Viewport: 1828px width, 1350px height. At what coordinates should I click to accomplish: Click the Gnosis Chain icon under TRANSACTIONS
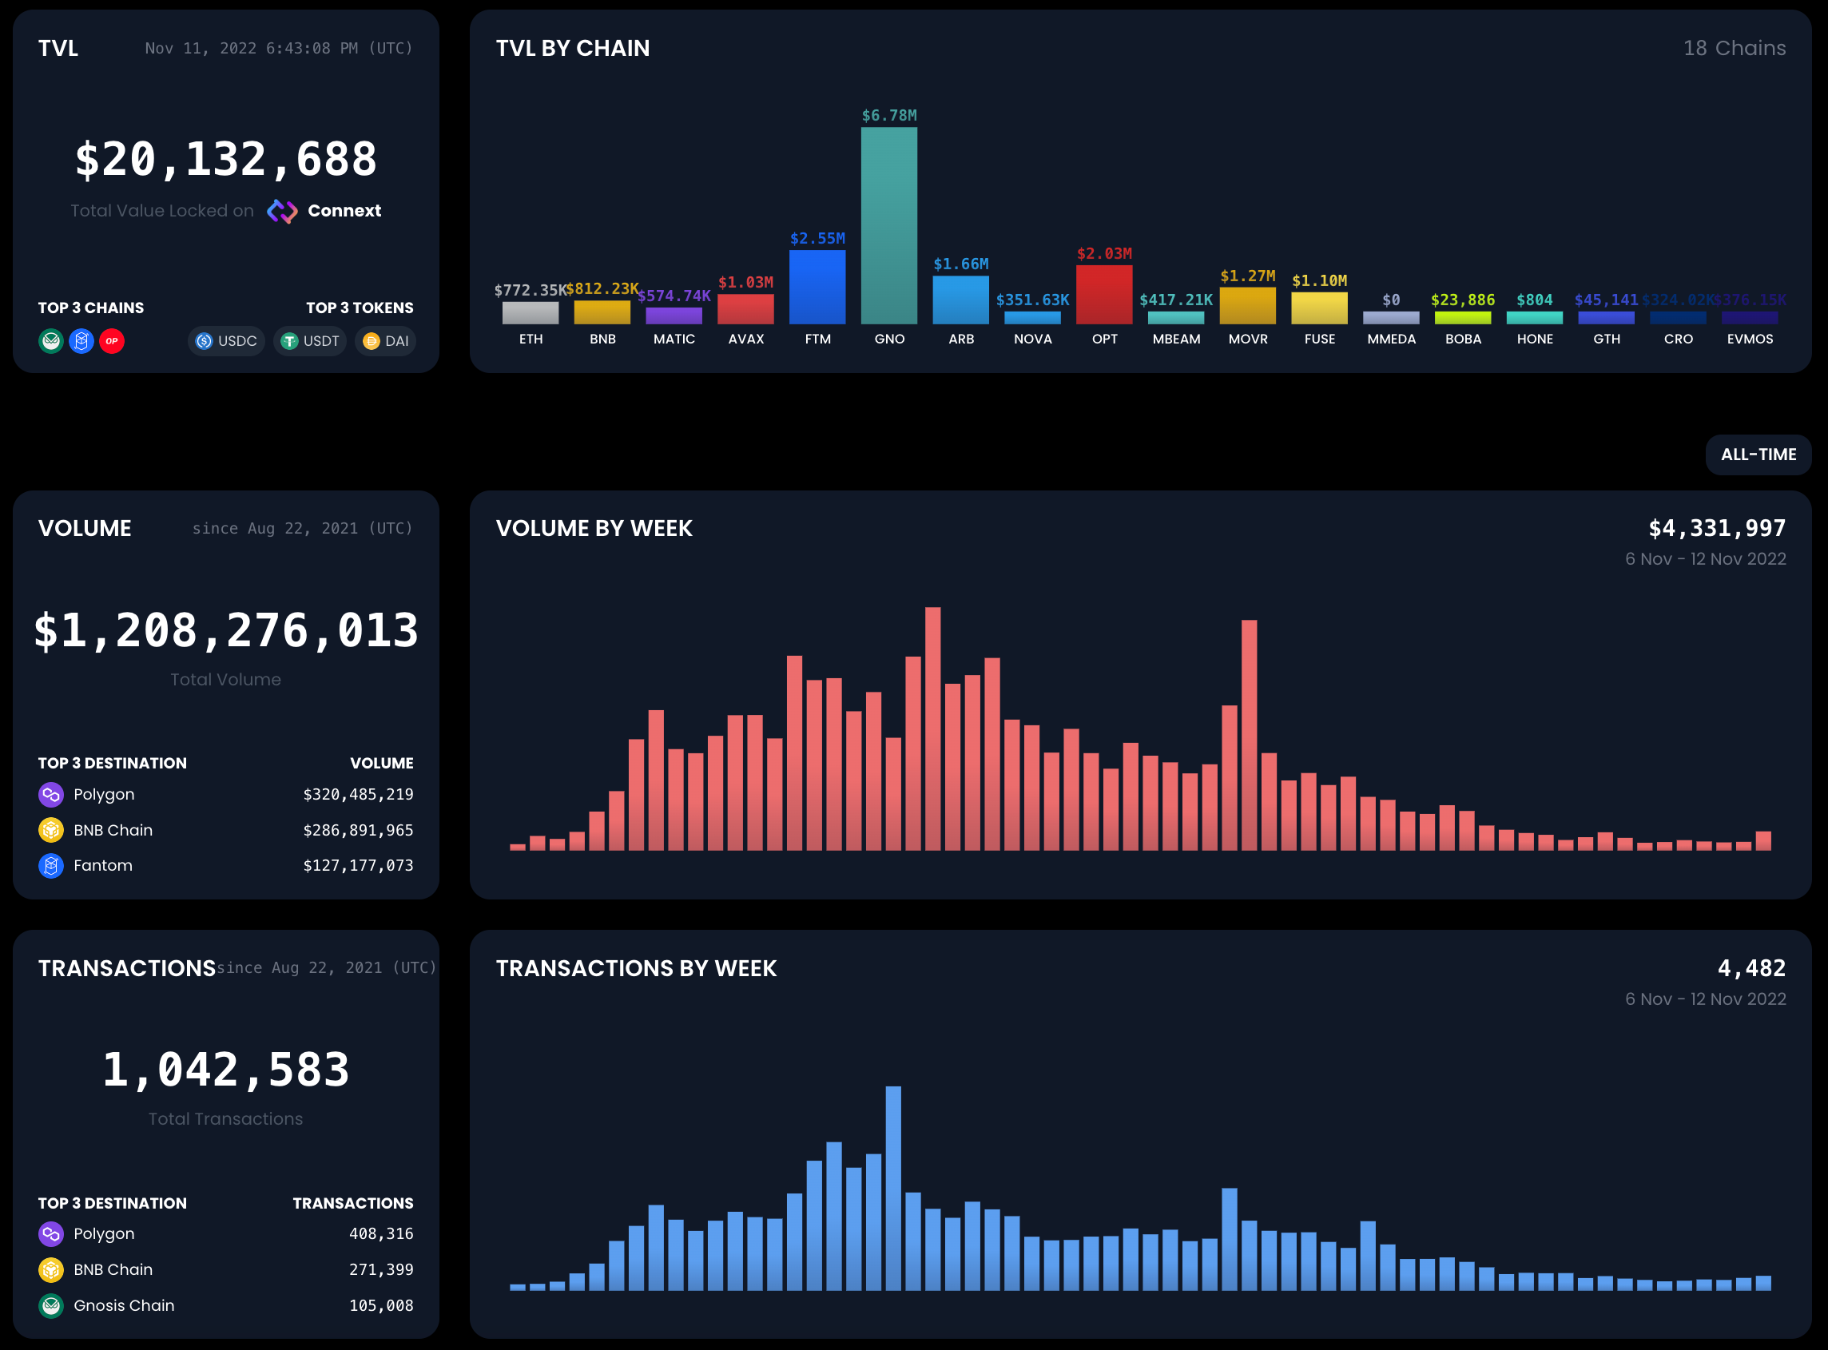click(x=50, y=1305)
